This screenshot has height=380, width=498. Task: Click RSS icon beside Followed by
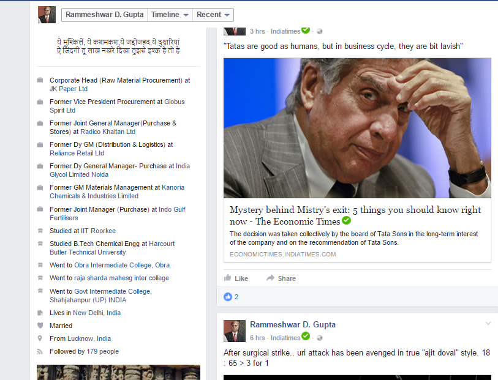(x=40, y=351)
